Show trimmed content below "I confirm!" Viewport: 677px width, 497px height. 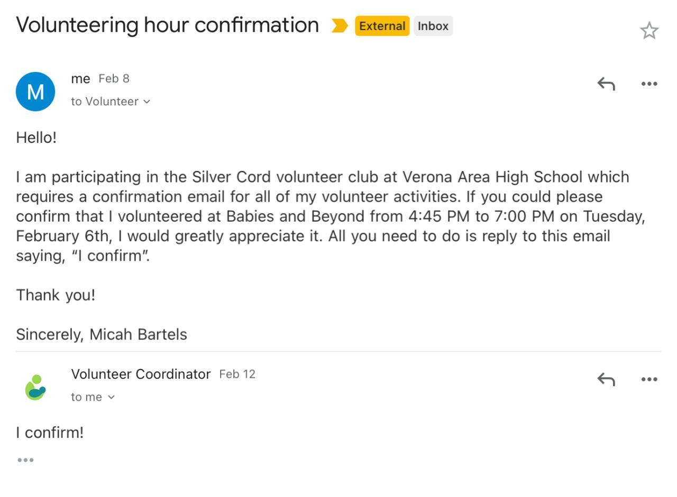point(25,460)
